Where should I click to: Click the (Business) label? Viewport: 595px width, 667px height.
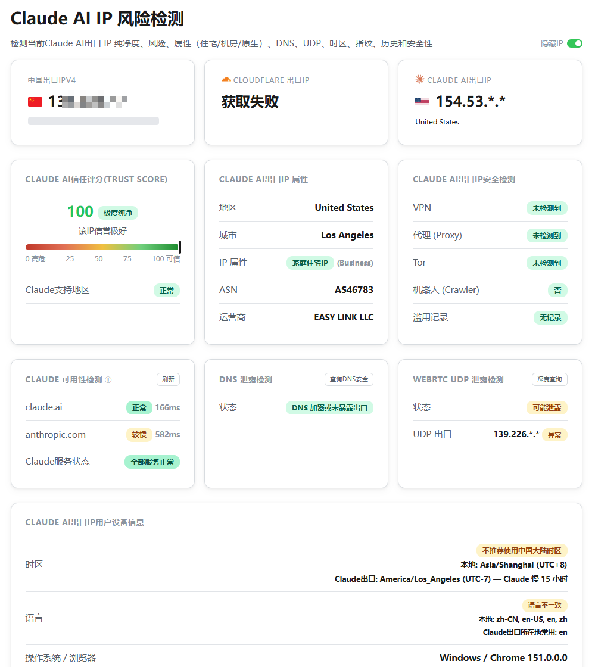pos(355,263)
